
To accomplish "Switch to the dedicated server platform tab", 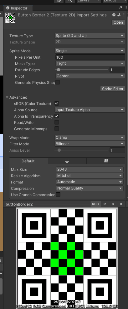I will click(x=106, y=161).
